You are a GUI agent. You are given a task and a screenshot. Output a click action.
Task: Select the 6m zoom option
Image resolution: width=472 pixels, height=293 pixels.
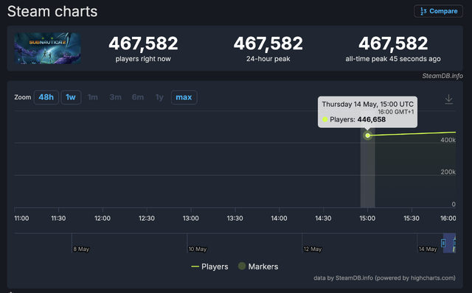coord(138,97)
